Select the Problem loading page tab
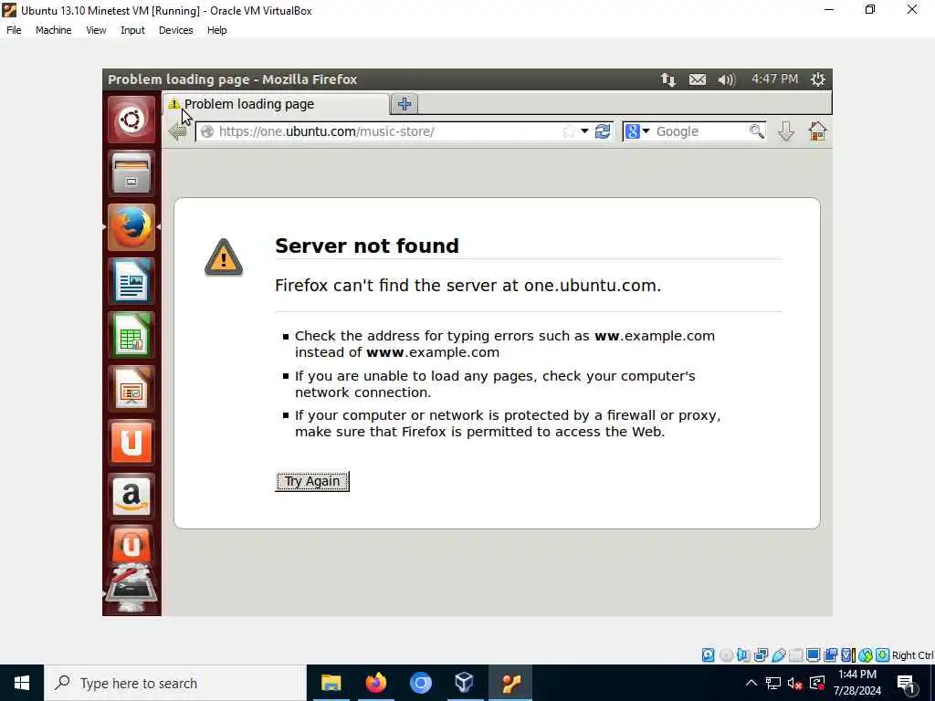The width and height of the screenshot is (935, 701). [276, 104]
